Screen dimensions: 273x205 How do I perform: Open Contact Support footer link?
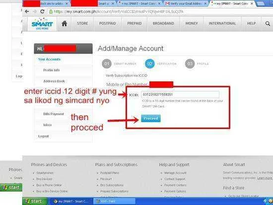click(175, 179)
